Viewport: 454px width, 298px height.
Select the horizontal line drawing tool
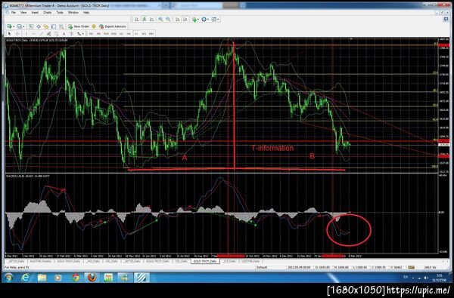point(33,34)
